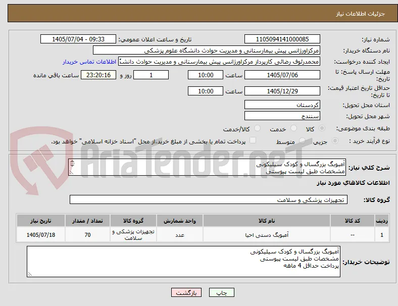Click the اطلاعات کالاهای مورد نیاز heading
398x306 pixels.
point(353,183)
